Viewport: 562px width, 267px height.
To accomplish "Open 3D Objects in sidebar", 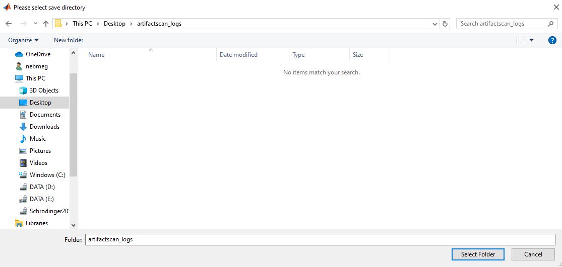I will coord(44,91).
